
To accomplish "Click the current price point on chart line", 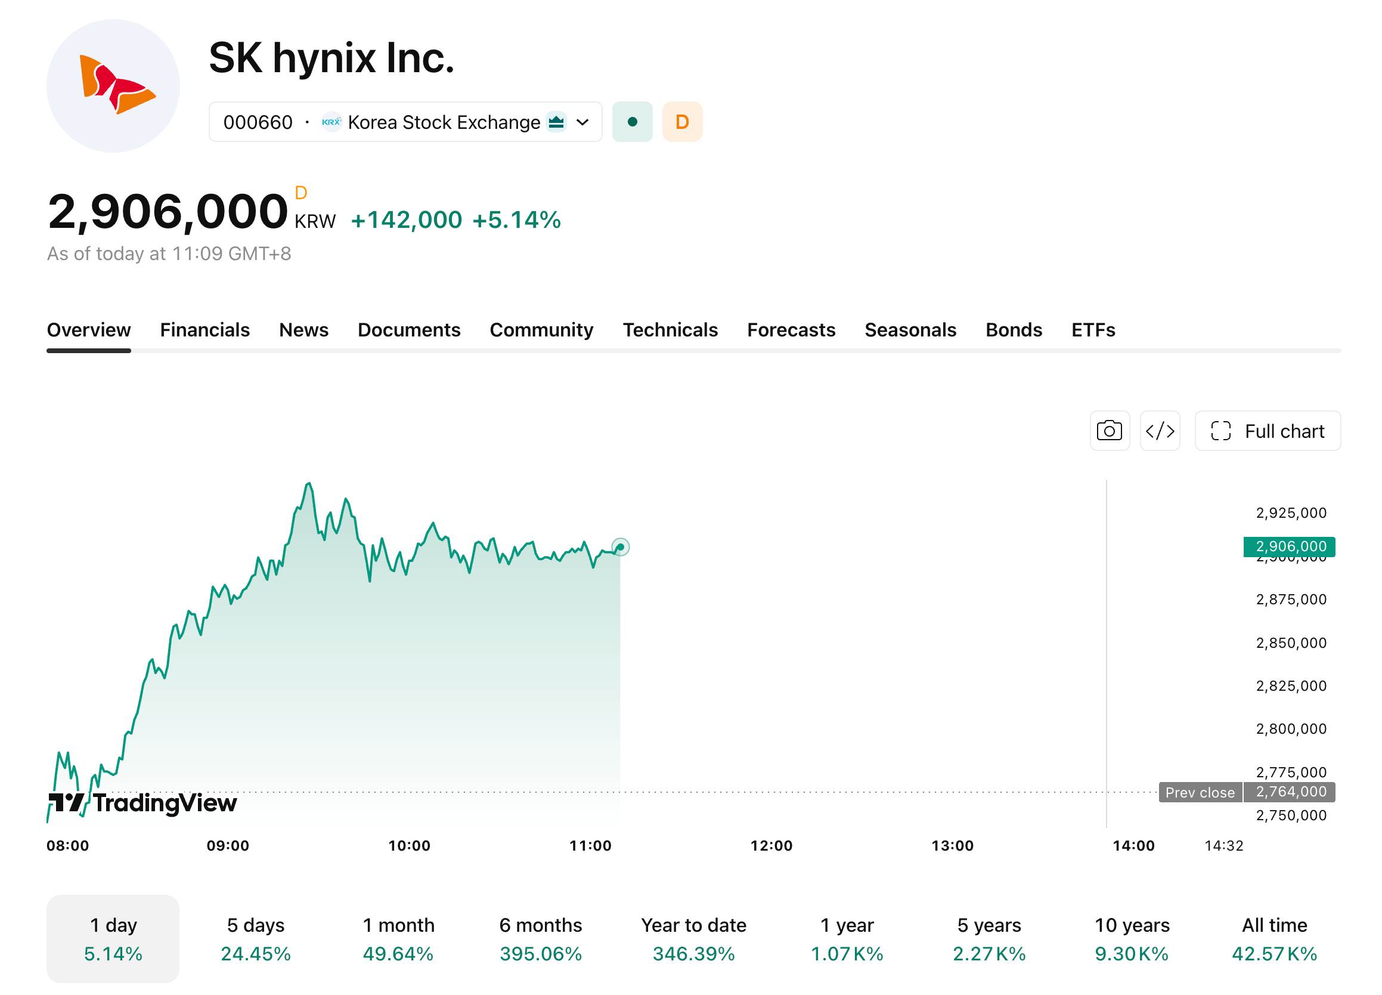I will (x=620, y=547).
